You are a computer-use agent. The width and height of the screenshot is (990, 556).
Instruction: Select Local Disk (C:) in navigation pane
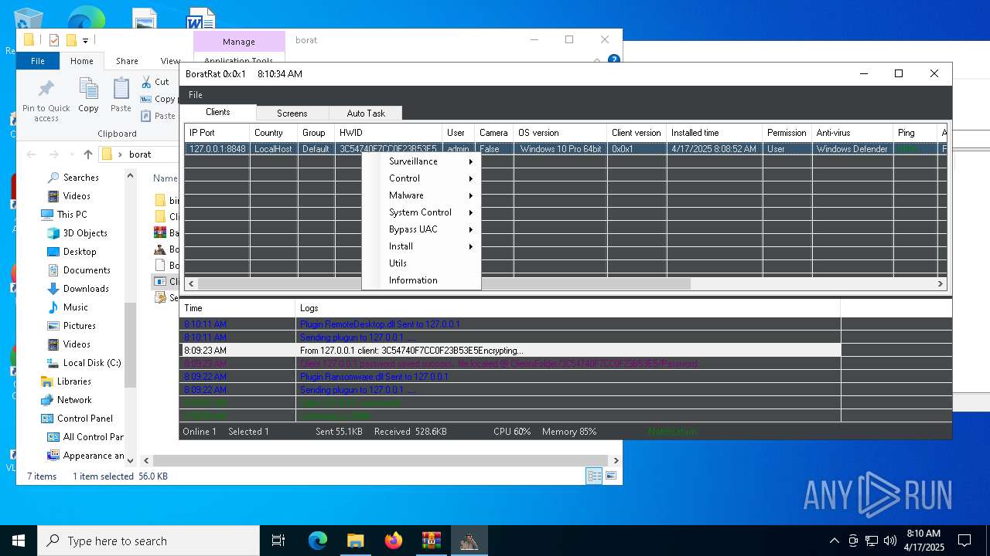92,363
